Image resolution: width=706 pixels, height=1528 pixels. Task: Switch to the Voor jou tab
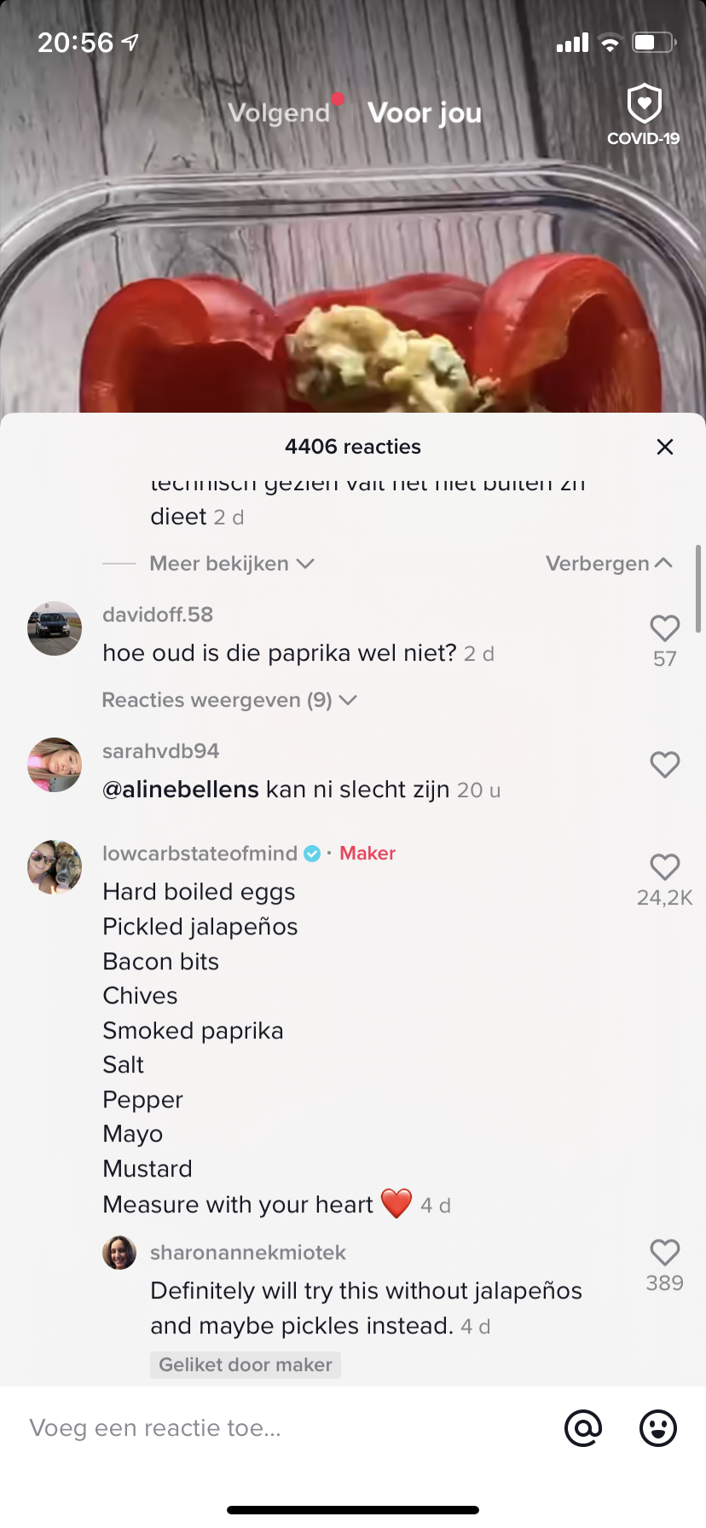425,113
